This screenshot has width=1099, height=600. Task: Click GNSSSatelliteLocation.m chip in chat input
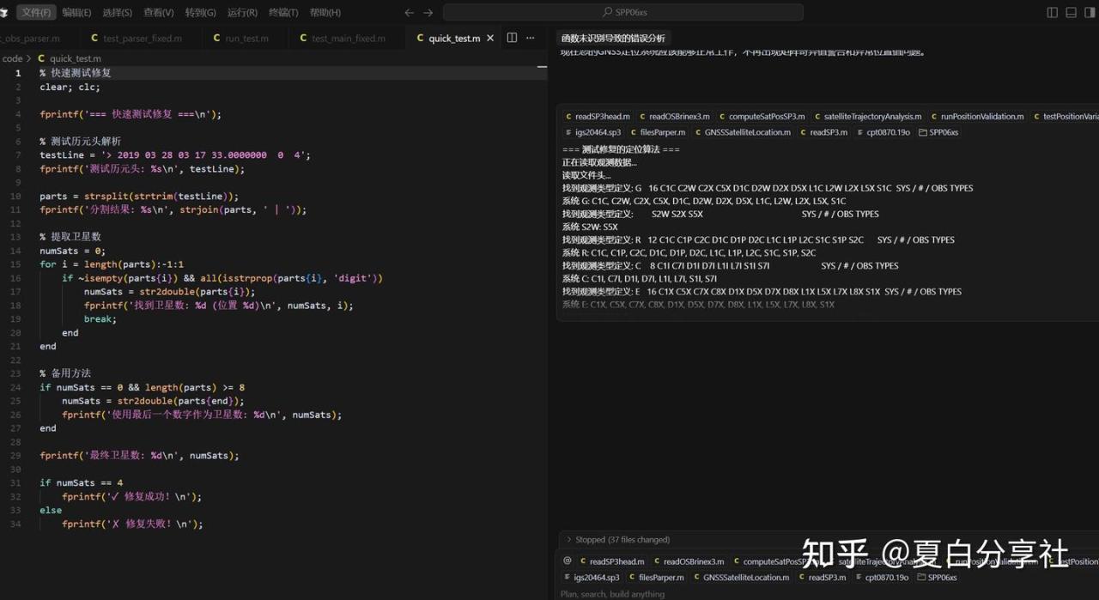741,578
